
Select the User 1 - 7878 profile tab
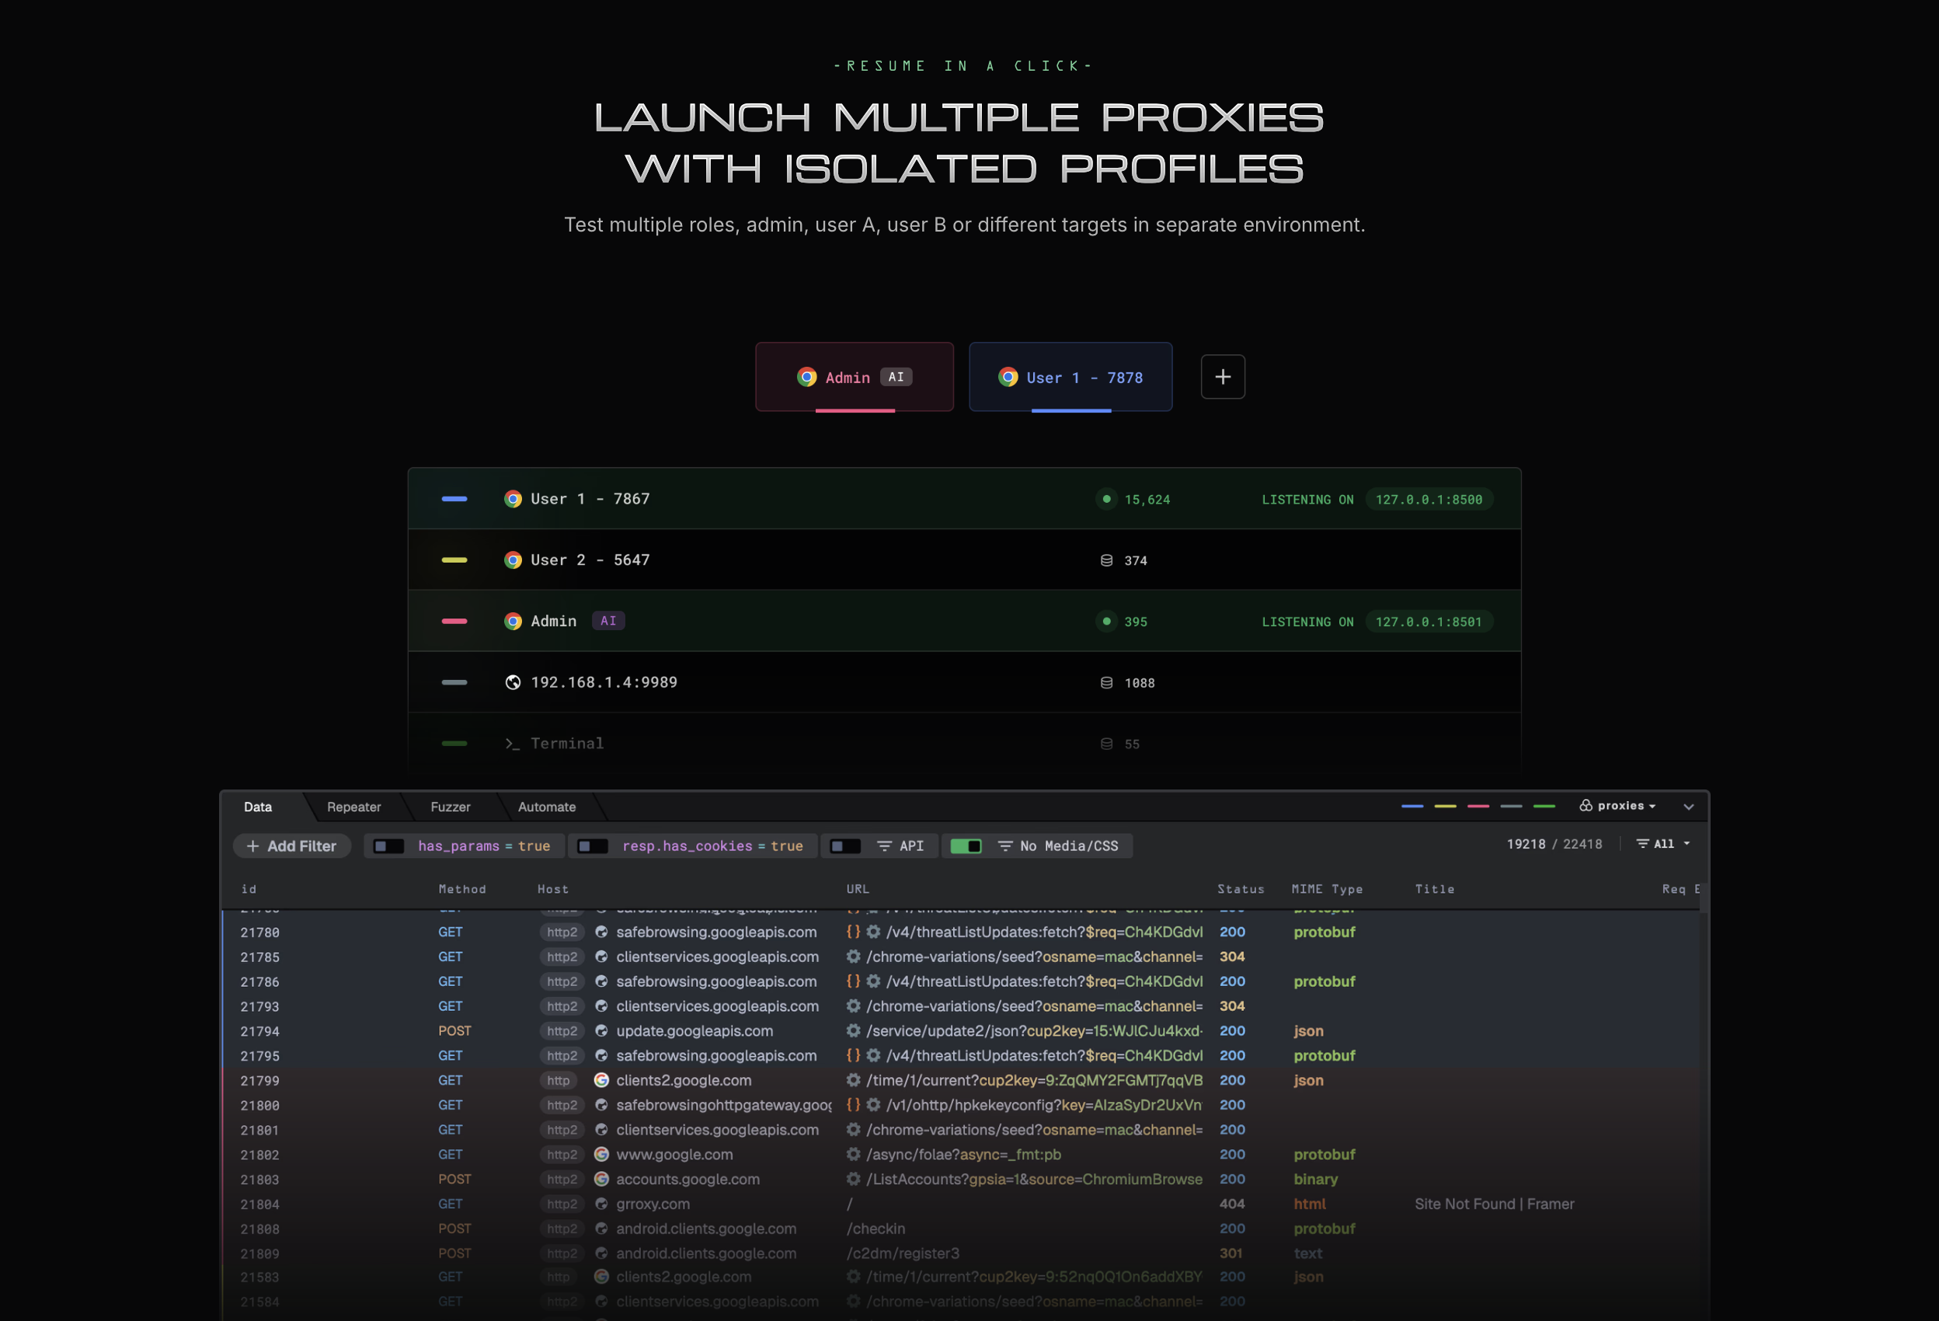pyautogui.click(x=1070, y=377)
